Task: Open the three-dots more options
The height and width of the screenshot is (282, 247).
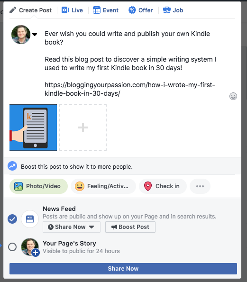Action: 200,186
